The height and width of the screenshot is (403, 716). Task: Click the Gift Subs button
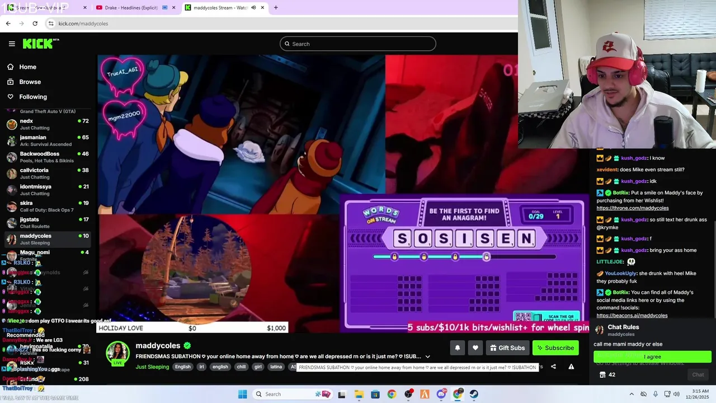coord(507,348)
